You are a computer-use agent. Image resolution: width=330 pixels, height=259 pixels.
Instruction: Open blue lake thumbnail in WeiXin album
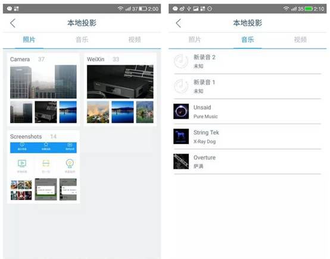pyautogui.click(x=123, y=112)
